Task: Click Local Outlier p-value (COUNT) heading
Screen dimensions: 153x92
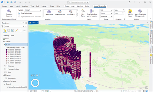Action: pyautogui.click(x=16, y=48)
